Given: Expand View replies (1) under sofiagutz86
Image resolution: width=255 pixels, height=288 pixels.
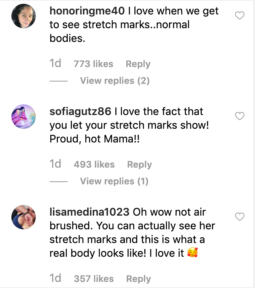Looking at the screenshot, I should [114, 181].
